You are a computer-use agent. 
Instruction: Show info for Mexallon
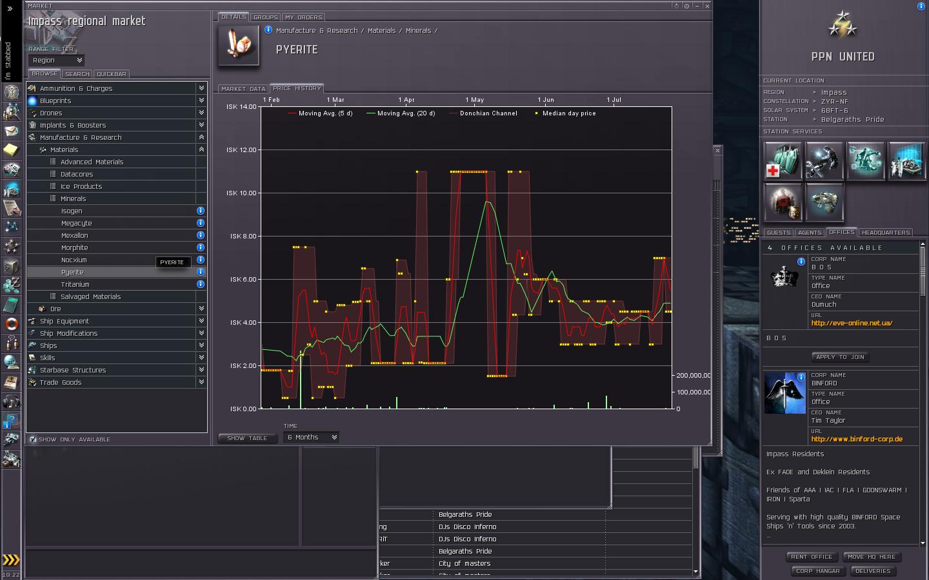point(201,235)
